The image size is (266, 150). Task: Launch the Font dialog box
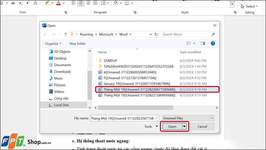[x=66, y=12]
